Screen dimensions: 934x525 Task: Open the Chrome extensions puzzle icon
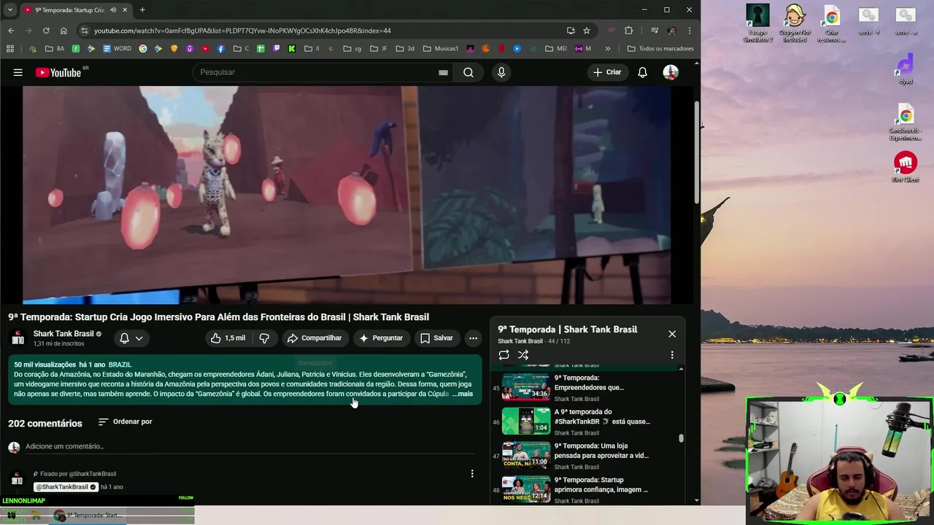pos(629,31)
